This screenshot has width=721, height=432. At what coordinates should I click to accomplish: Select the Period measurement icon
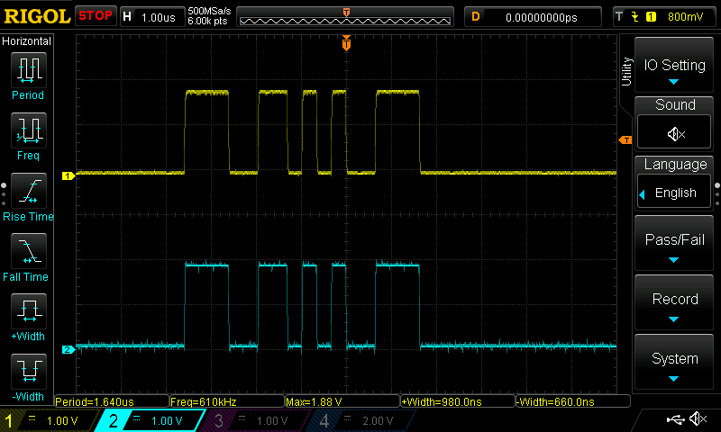pyautogui.click(x=28, y=70)
